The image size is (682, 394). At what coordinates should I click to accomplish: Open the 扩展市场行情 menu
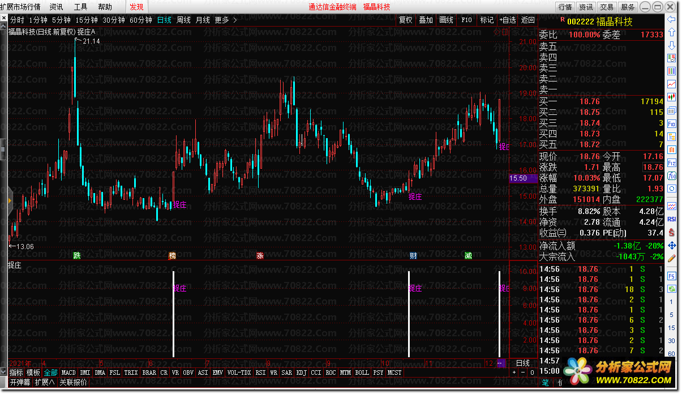coord(20,7)
